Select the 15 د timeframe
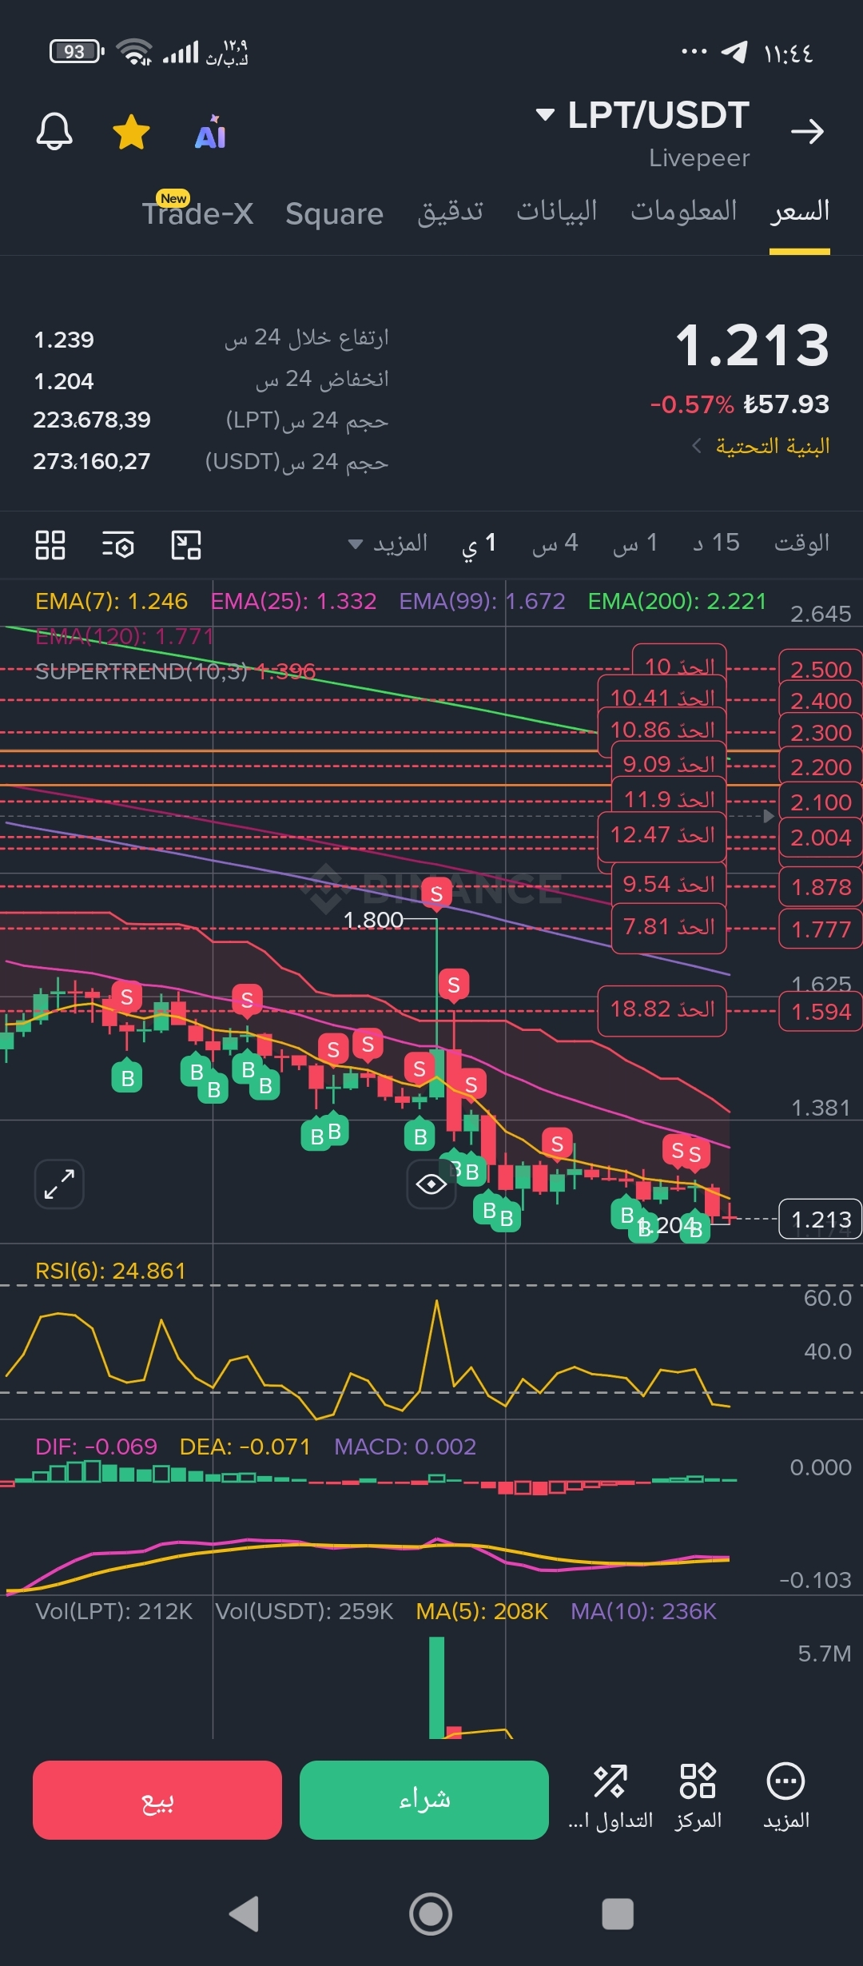 click(x=716, y=543)
